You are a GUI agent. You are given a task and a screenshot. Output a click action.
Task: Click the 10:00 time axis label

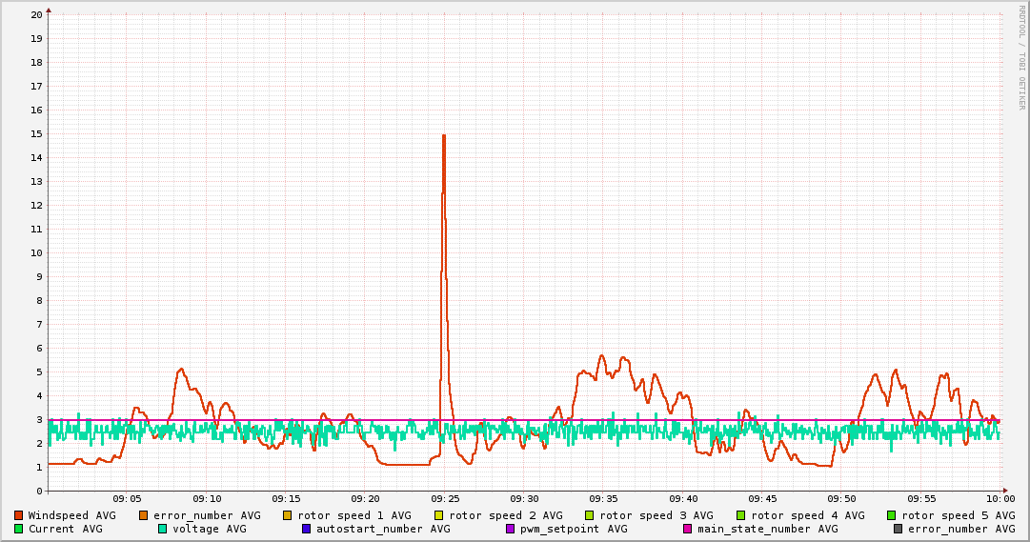pyautogui.click(x=1000, y=499)
